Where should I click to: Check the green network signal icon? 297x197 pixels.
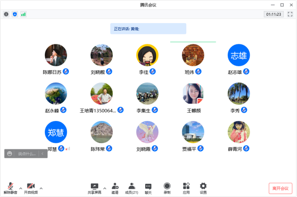[x=23, y=14]
